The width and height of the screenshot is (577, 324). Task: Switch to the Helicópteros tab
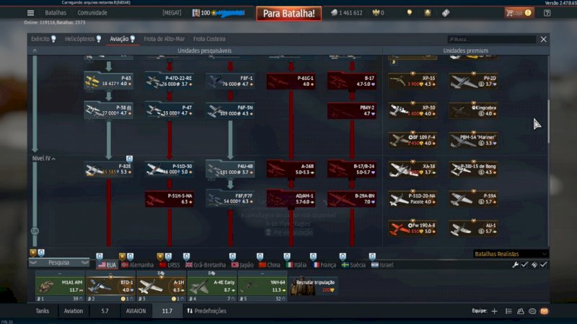[x=83, y=39]
